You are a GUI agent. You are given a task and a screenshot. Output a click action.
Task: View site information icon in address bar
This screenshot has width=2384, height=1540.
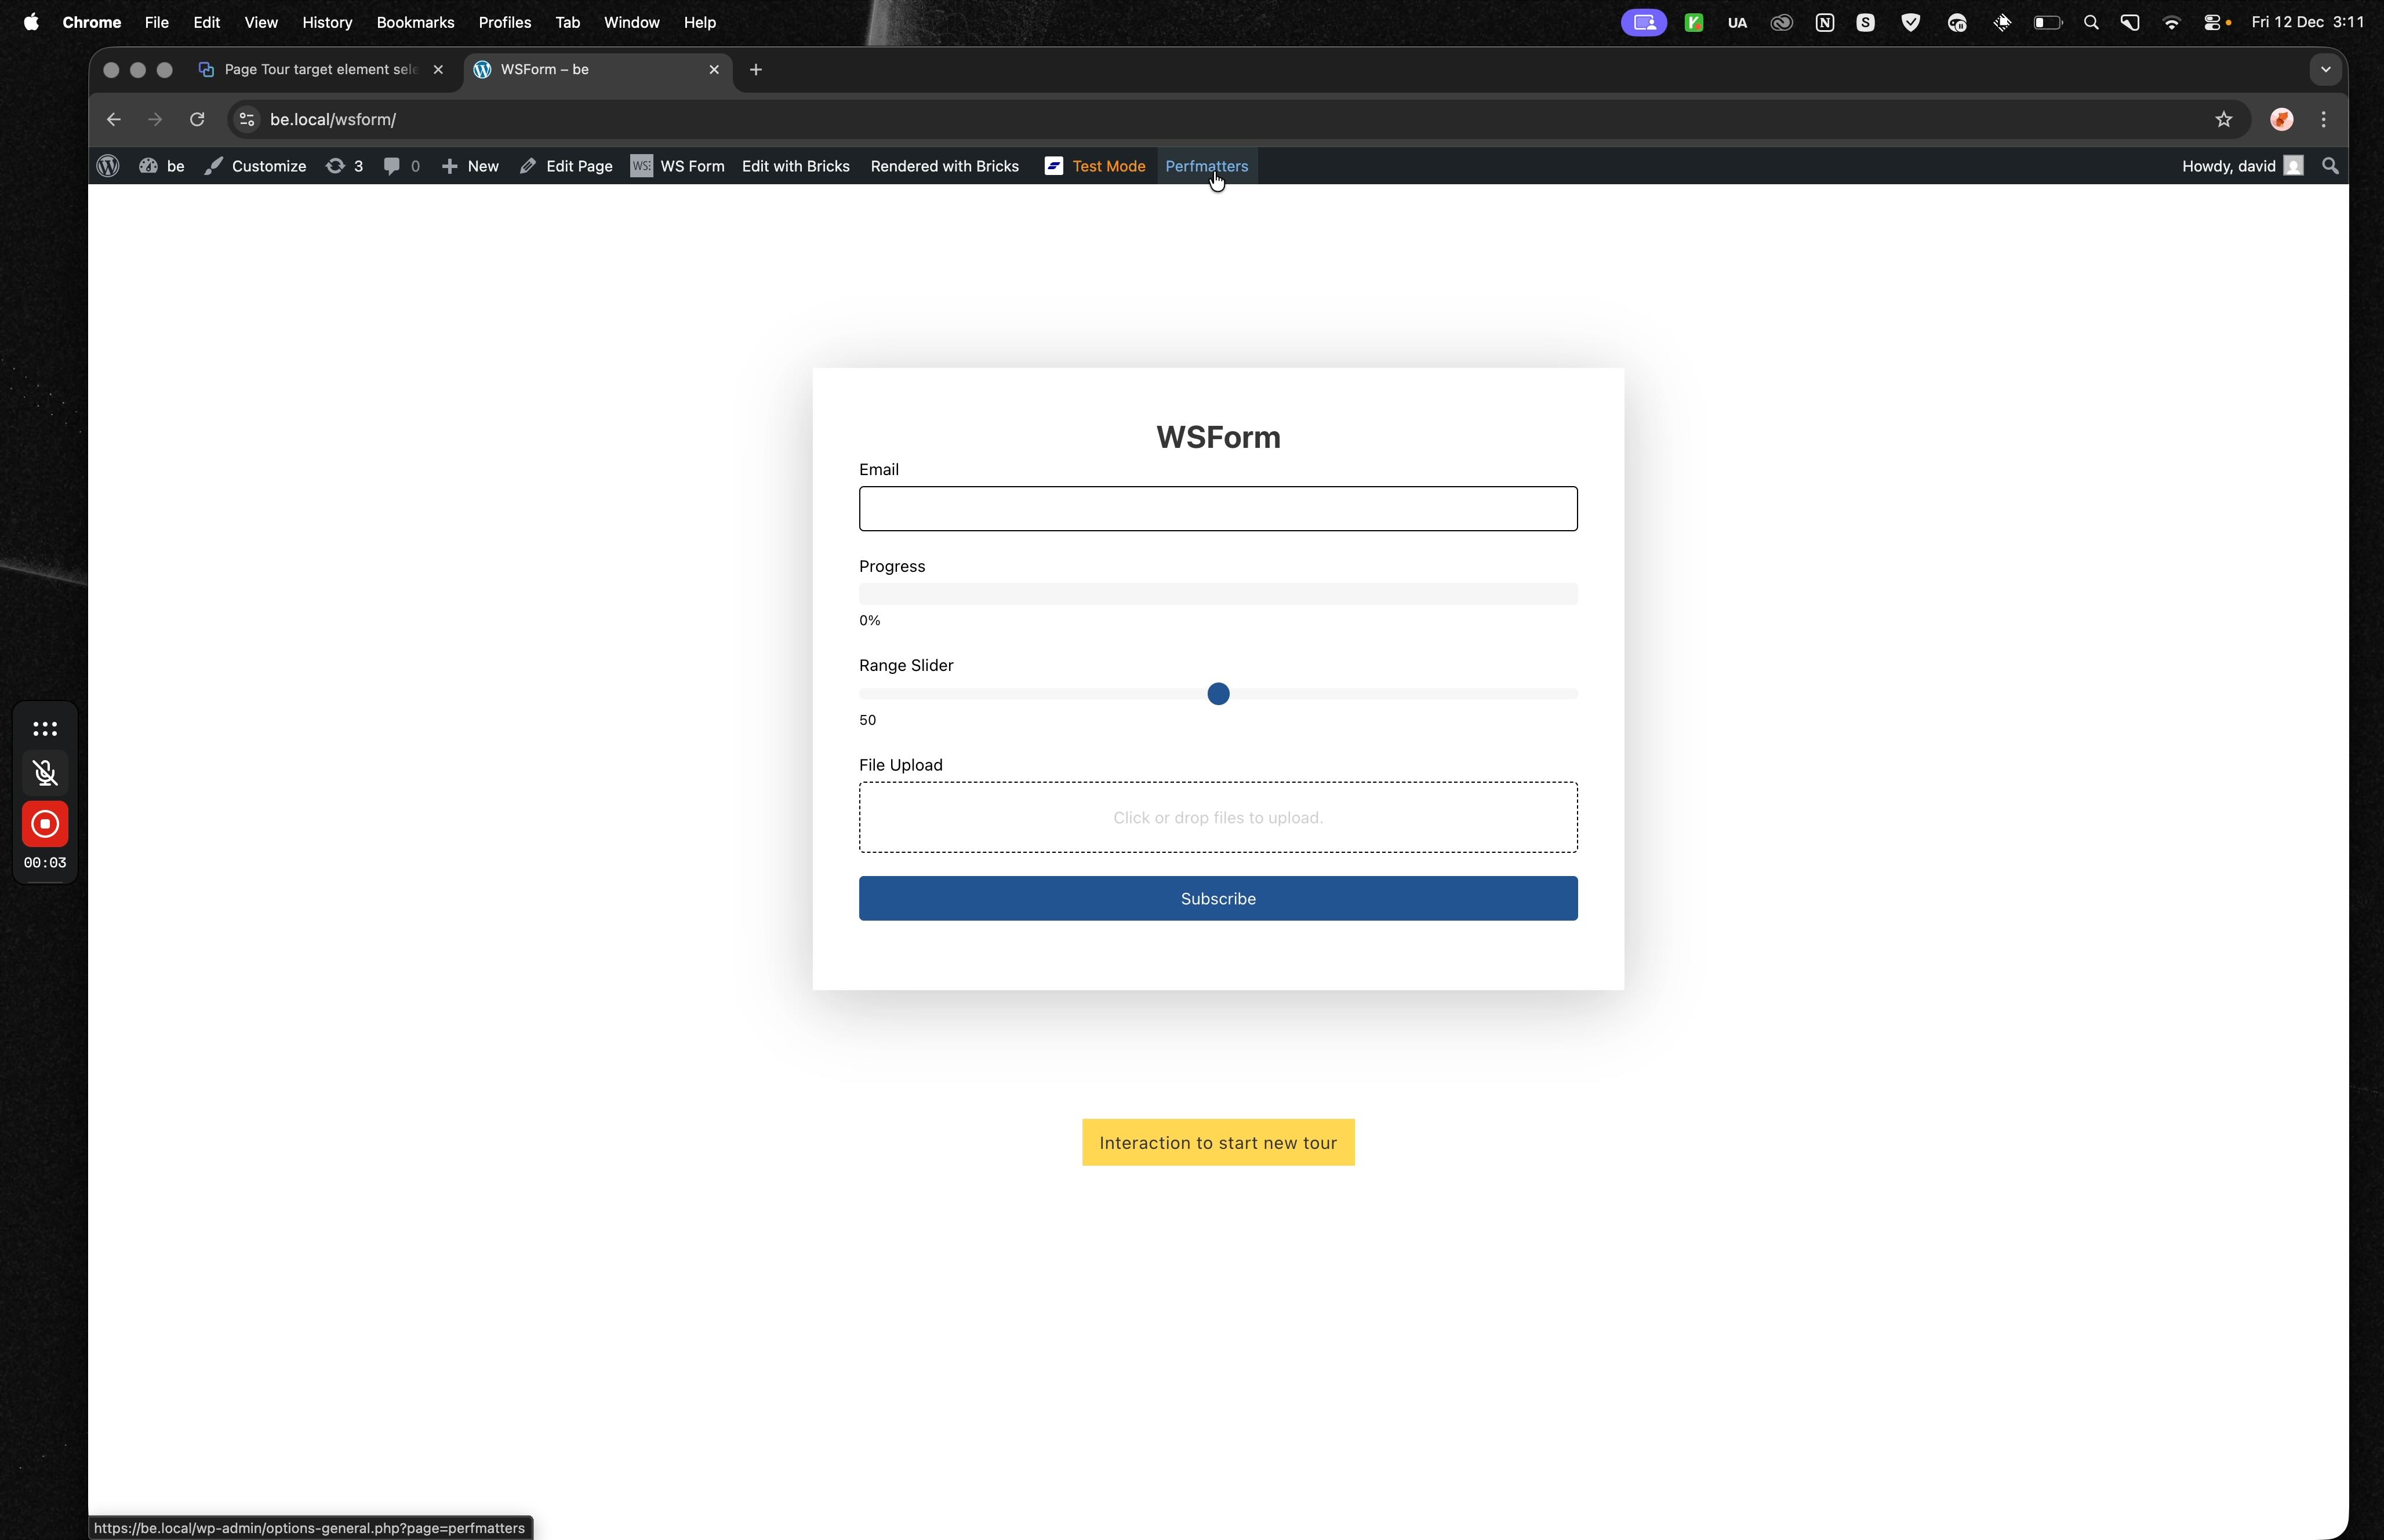click(246, 120)
